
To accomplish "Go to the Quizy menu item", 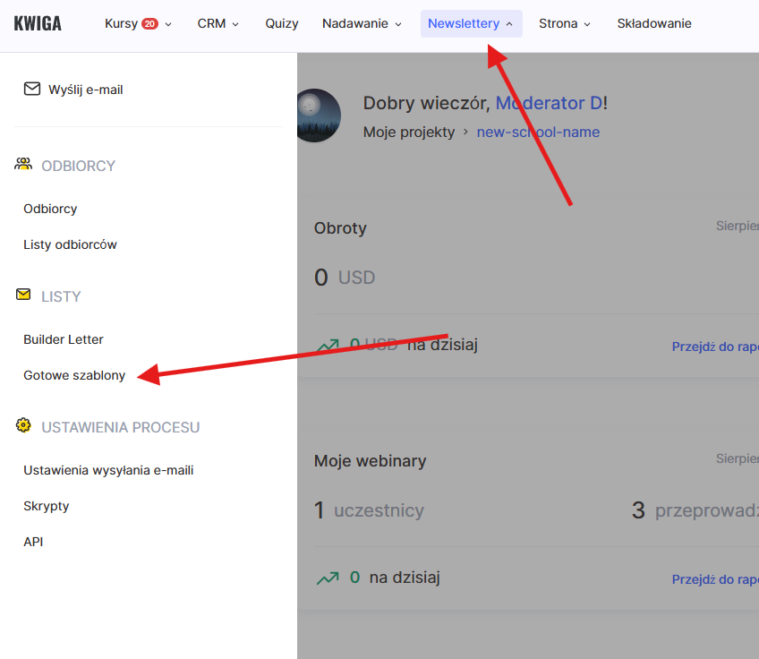I will (282, 24).
